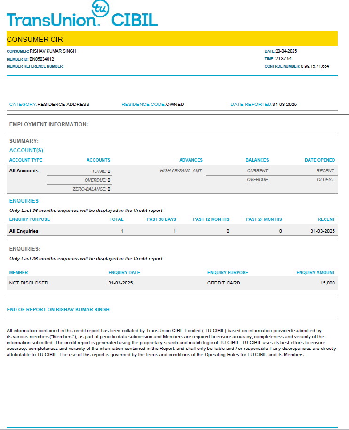Viewport: 349px width, 430px height.
Task: Click the TransUnion CIBIL logo
Action: (82, 14)
